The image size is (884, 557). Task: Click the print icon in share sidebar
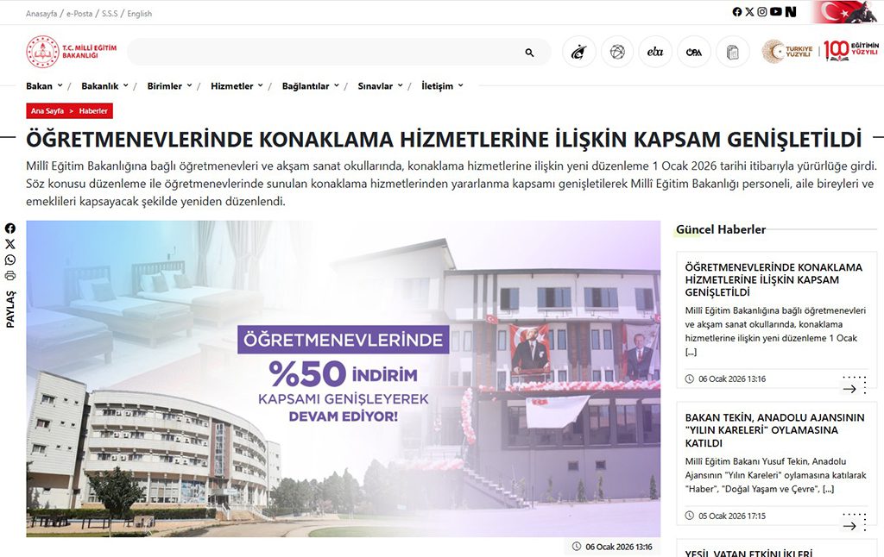(x=10, y=276)
